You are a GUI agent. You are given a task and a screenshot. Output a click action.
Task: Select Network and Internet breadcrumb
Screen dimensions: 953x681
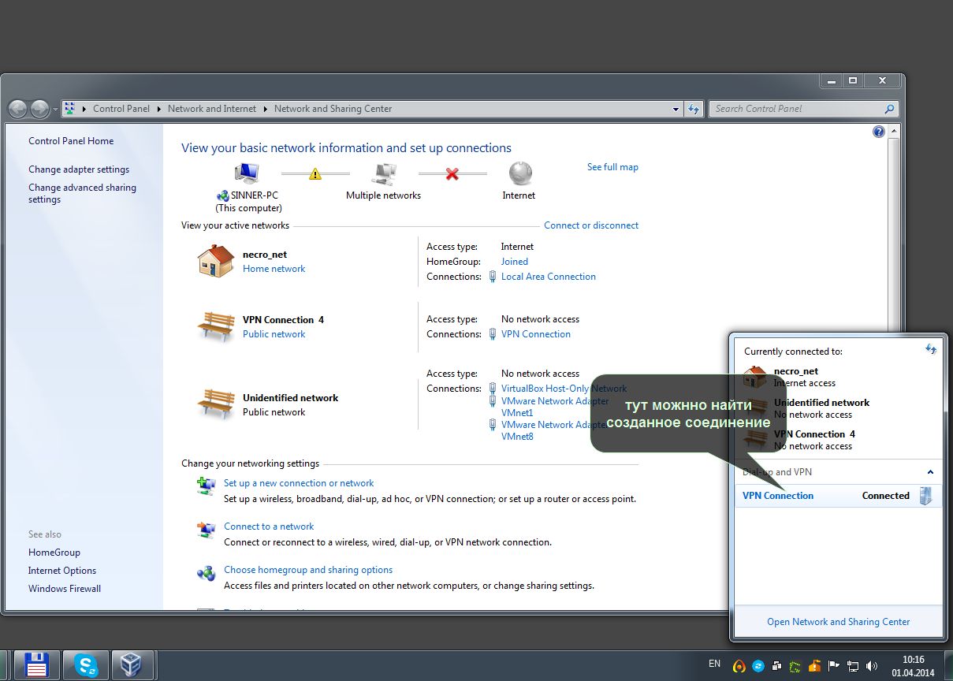pyautogui.click(x=212, y=109)
